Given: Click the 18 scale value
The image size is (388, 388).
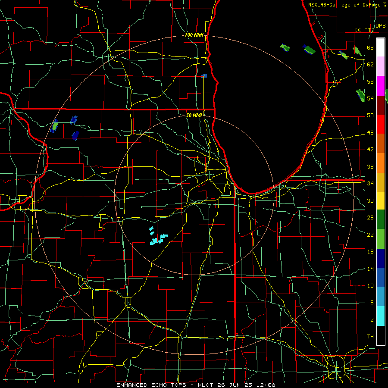Looking at the screenshot, I should pos(370,252).
